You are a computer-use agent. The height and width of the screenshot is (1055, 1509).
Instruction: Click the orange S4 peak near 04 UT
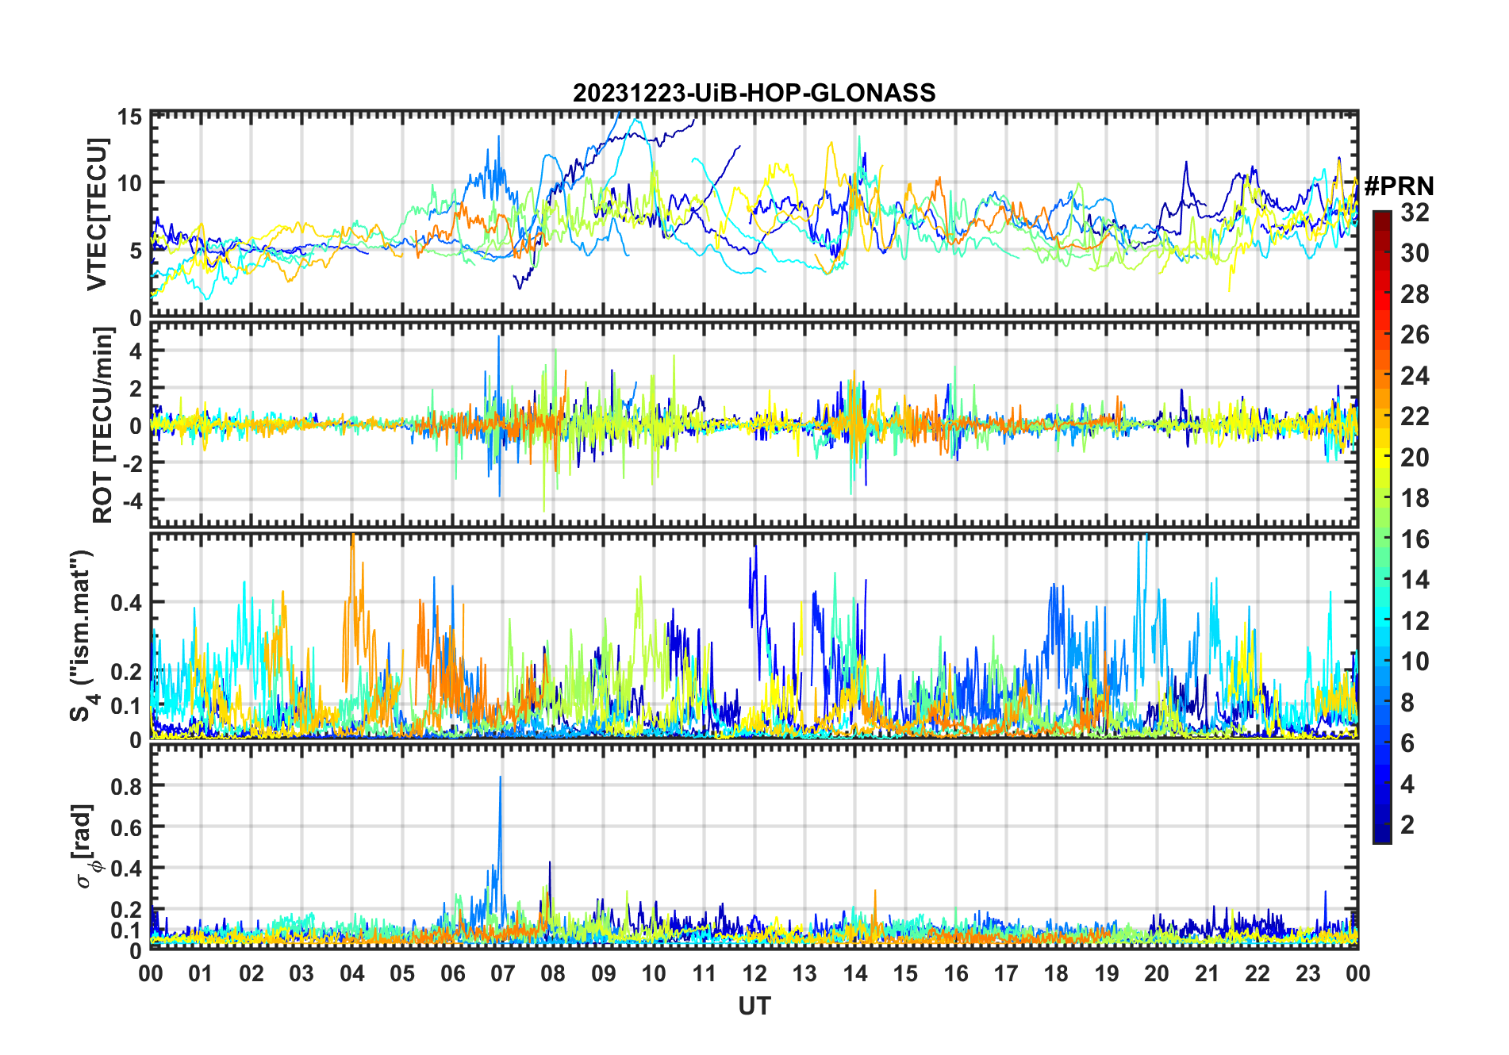tap(353, 587)
